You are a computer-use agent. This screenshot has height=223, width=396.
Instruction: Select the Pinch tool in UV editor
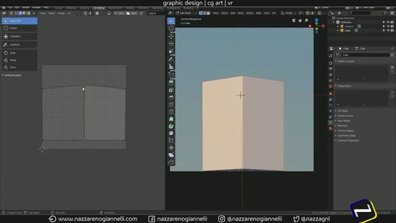click(x=19, y=68)
